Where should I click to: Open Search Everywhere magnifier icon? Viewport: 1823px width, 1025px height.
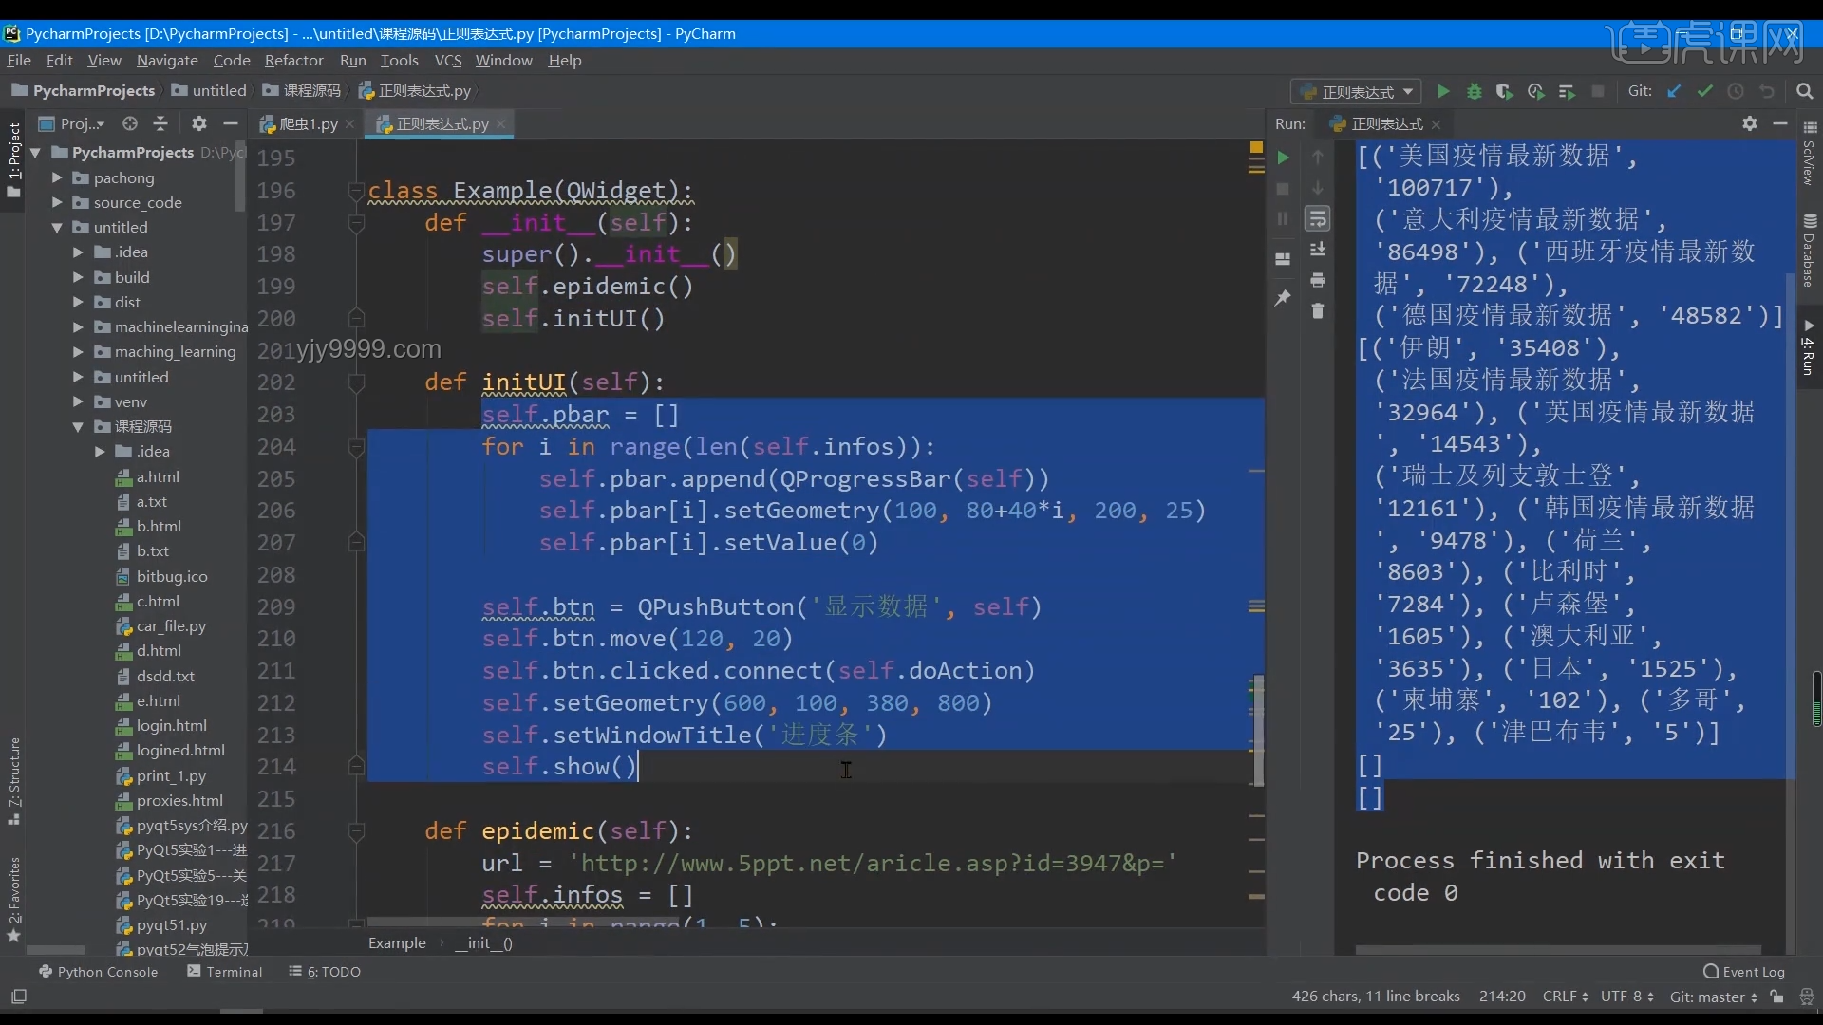pos(1805,91)
